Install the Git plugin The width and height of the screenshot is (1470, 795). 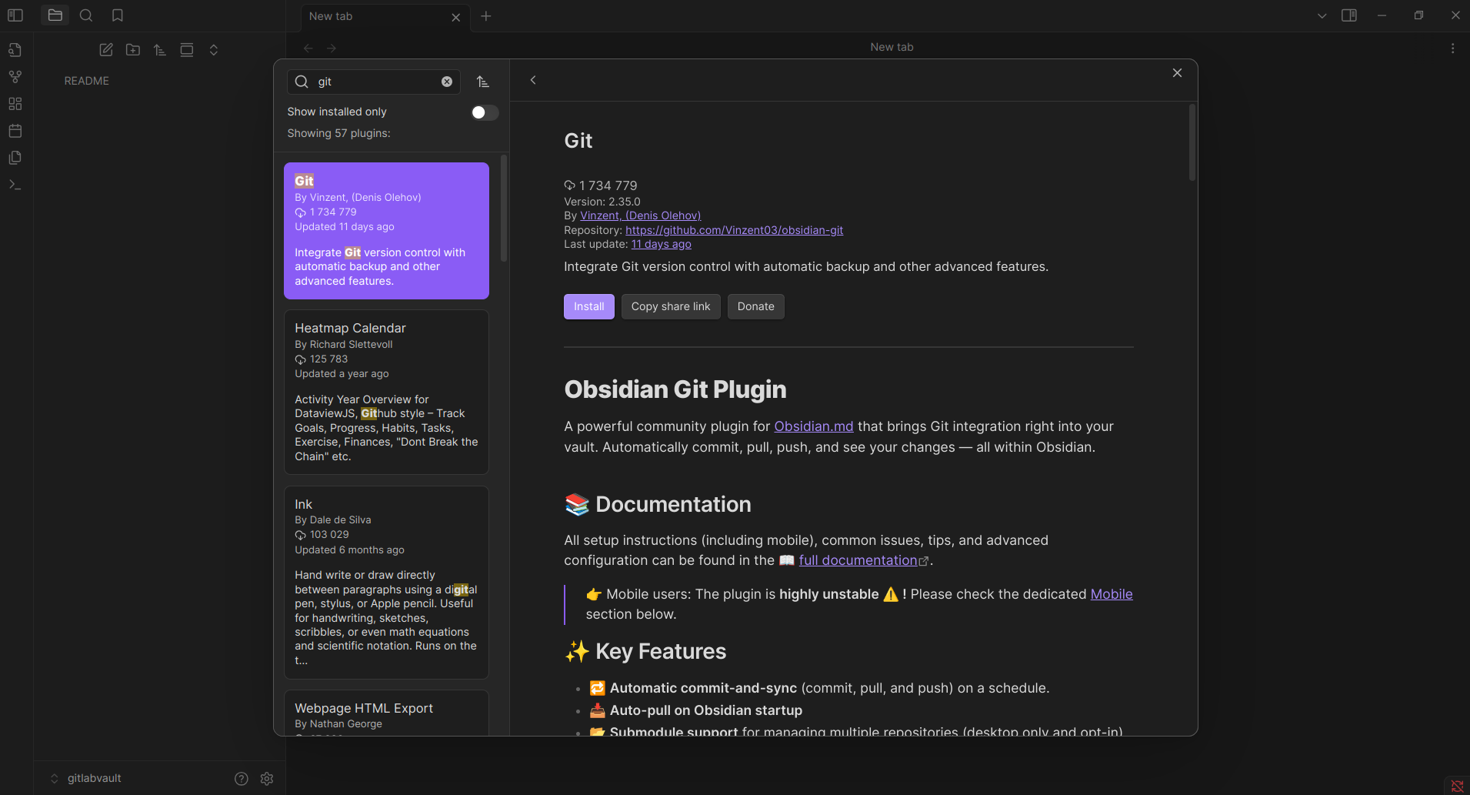589,306
